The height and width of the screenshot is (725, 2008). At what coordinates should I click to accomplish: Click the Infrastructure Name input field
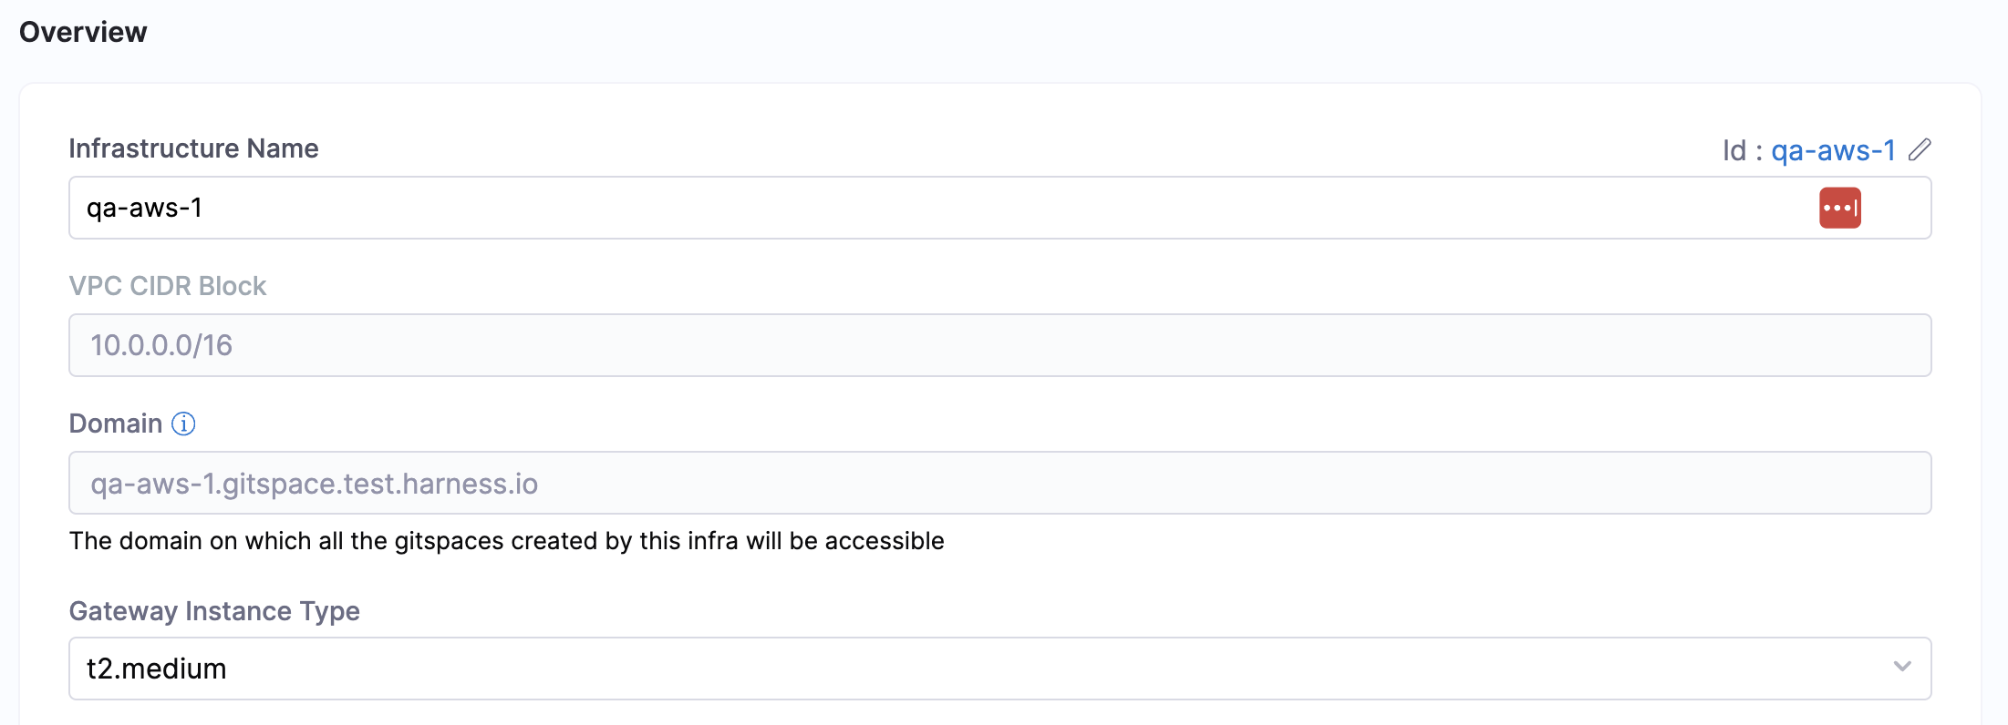[x=912, y=208]
